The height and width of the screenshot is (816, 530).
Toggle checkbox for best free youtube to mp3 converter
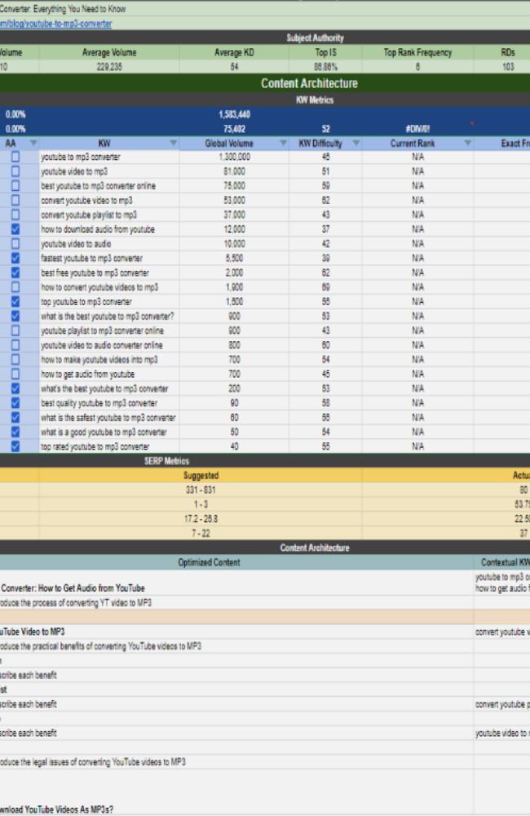point(15,273)
